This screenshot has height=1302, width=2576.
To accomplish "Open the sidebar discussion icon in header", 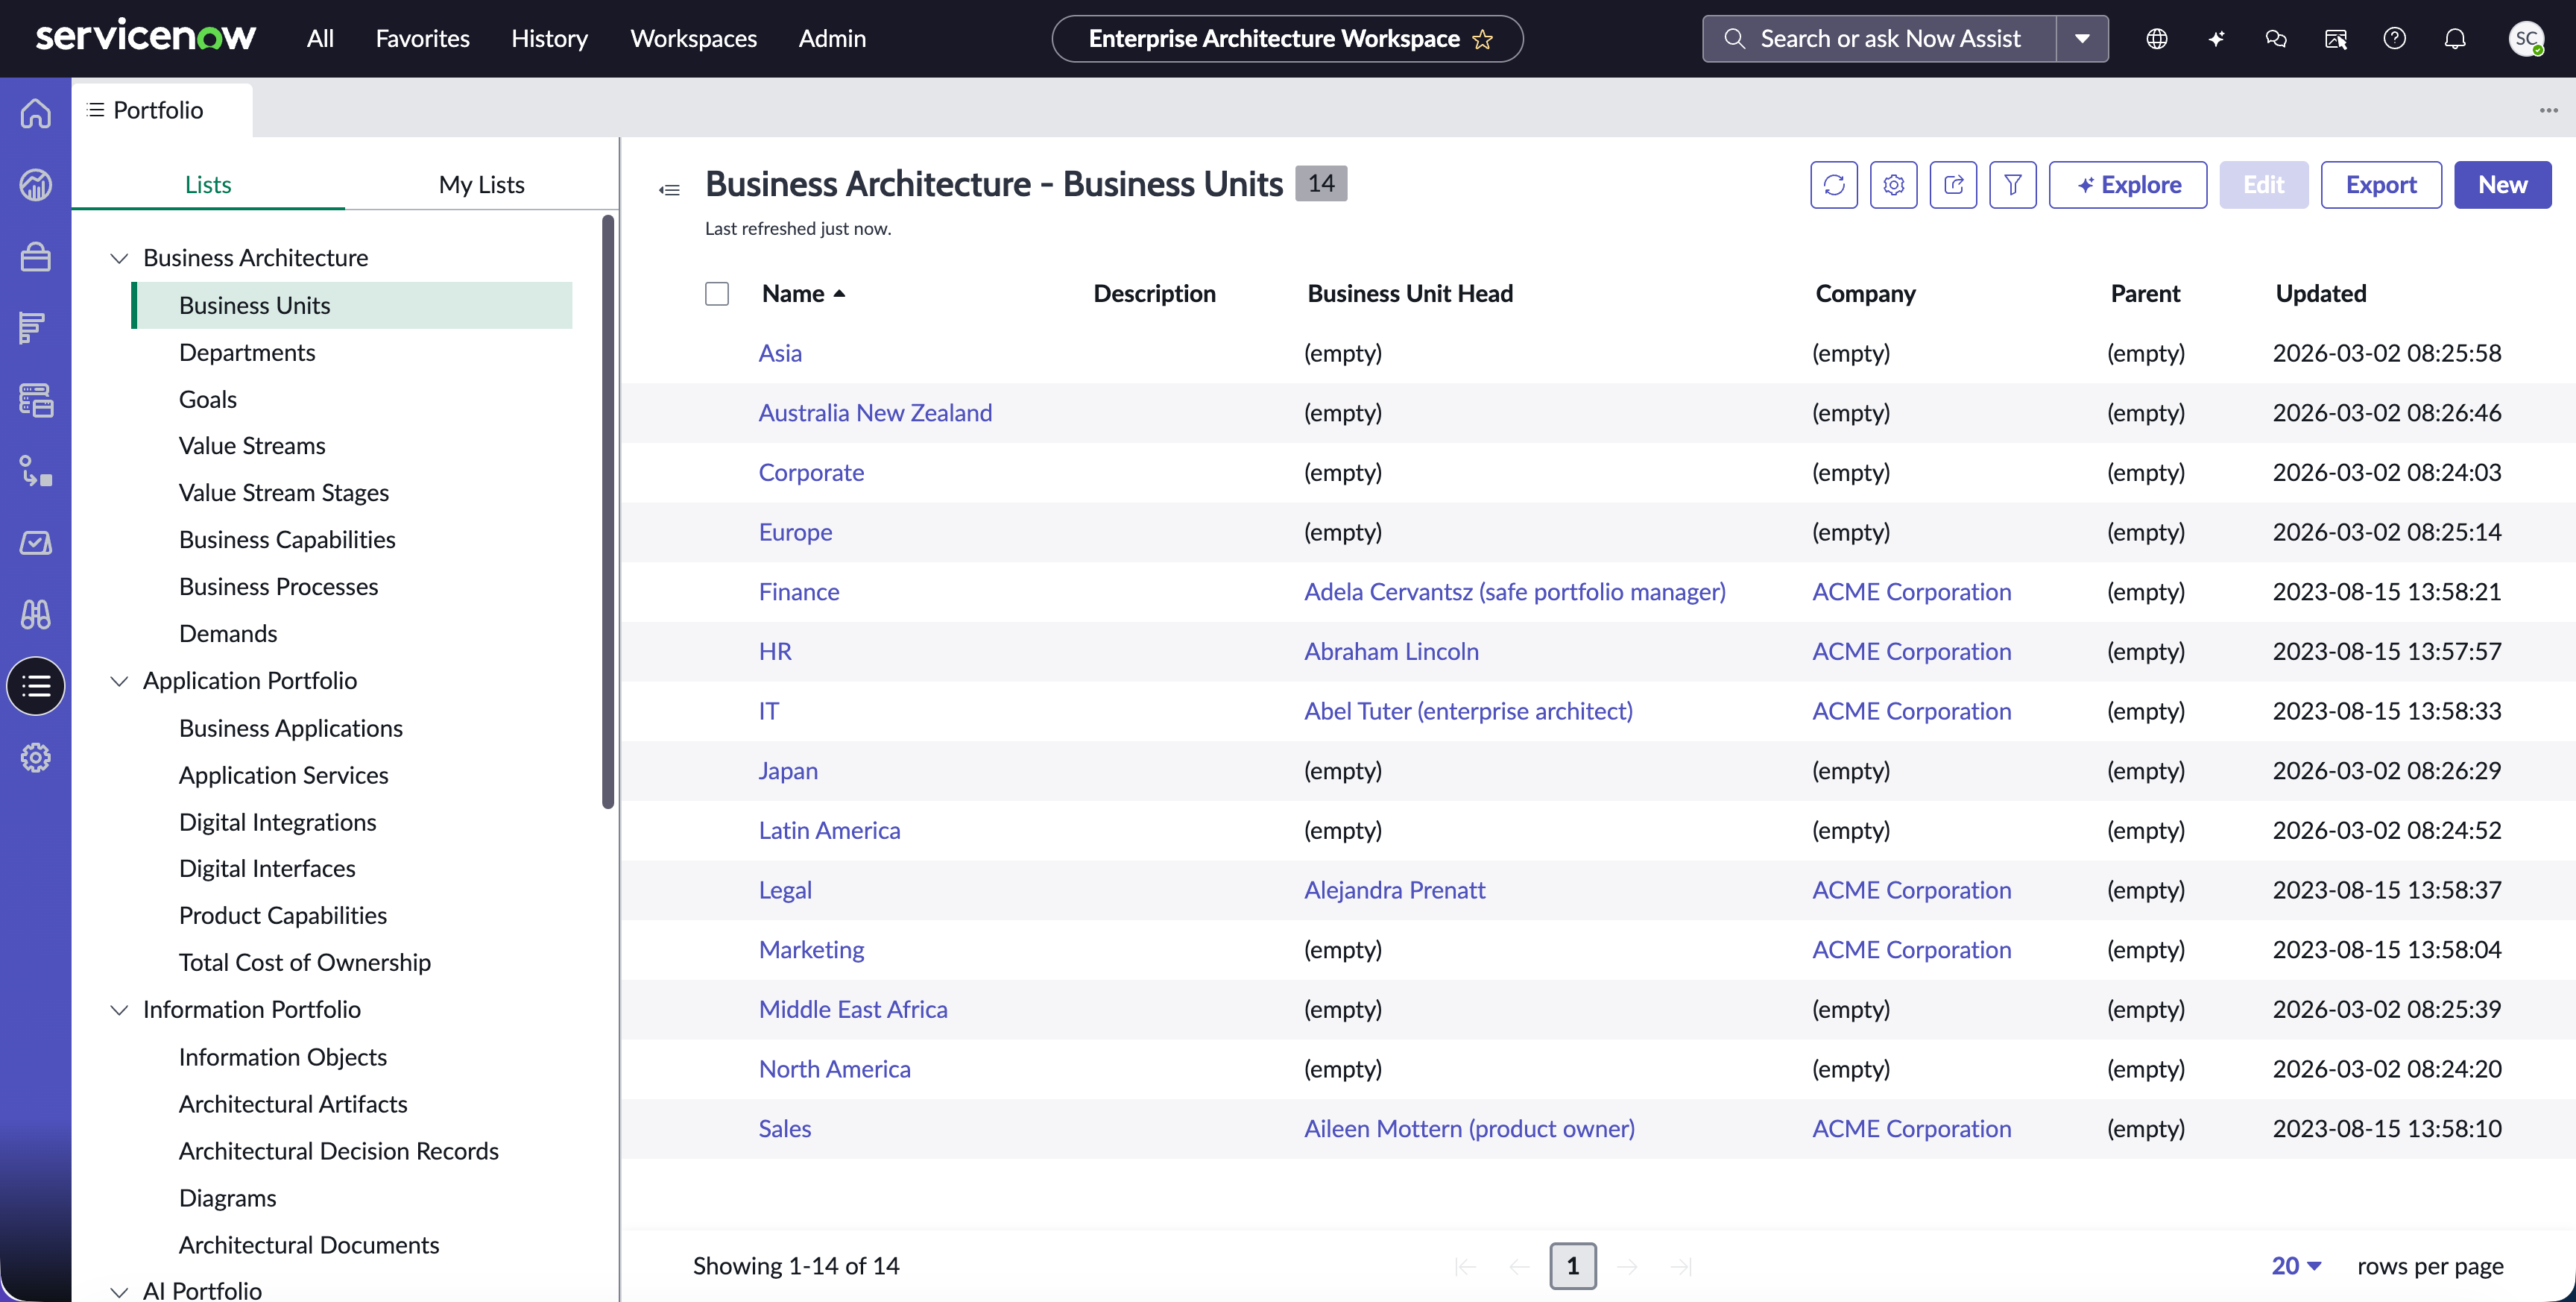I will [x=2336, y=39].
